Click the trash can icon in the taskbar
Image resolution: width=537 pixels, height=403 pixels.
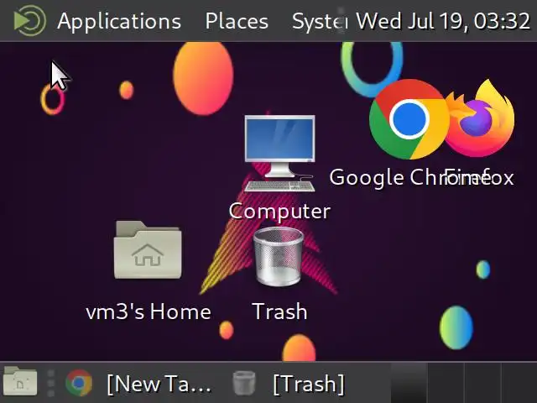244,383
